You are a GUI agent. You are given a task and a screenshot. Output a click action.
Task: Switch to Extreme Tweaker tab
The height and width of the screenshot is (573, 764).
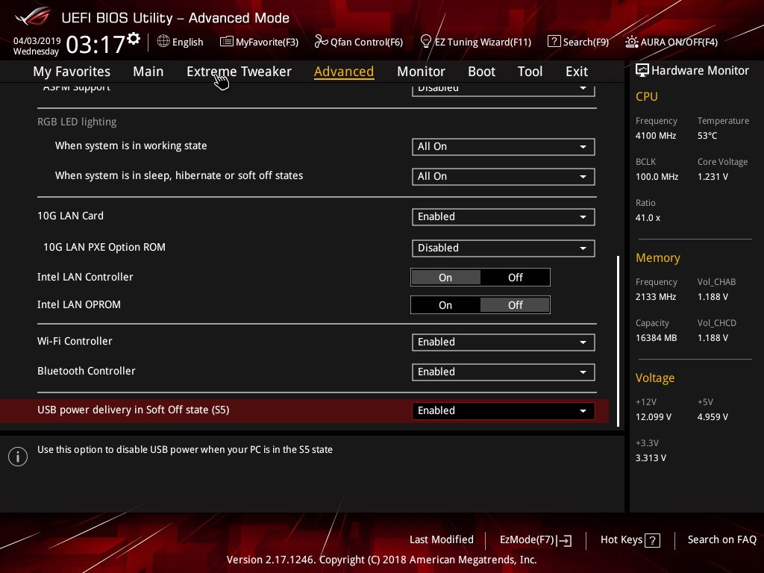coord(239,71)
